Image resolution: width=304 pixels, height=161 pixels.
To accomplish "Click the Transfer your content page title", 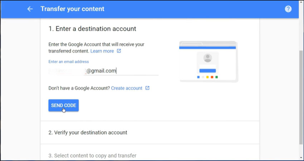I will (x=72, y=9).
